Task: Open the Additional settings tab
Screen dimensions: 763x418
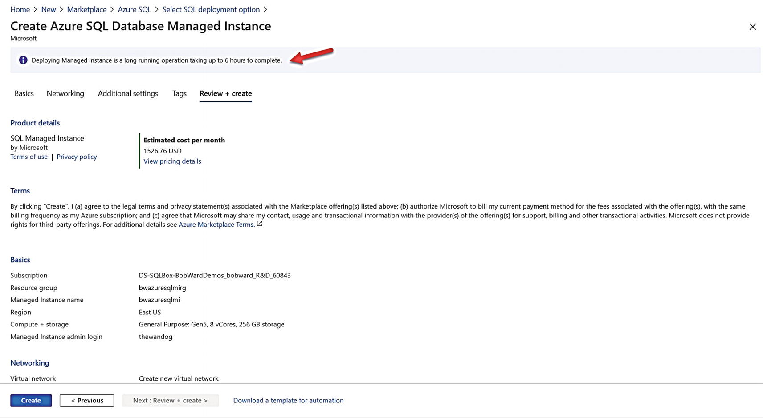Action: (x=128, y=93)
